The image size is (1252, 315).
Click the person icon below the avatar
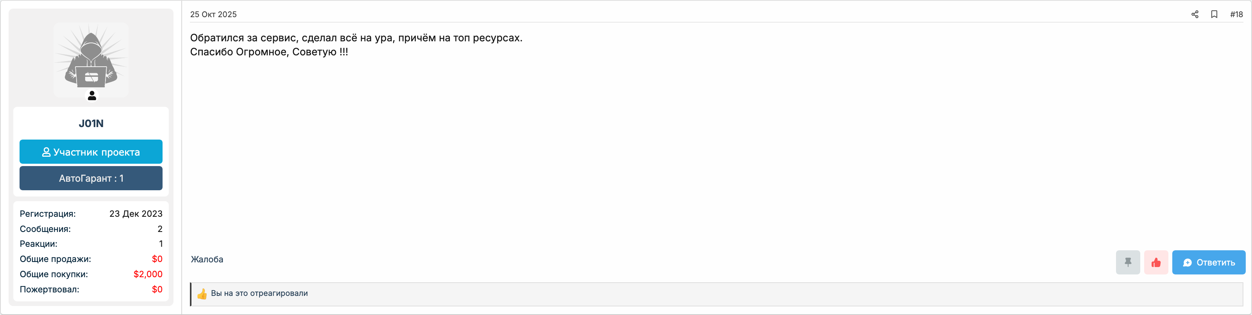click(x=91, y=96)
